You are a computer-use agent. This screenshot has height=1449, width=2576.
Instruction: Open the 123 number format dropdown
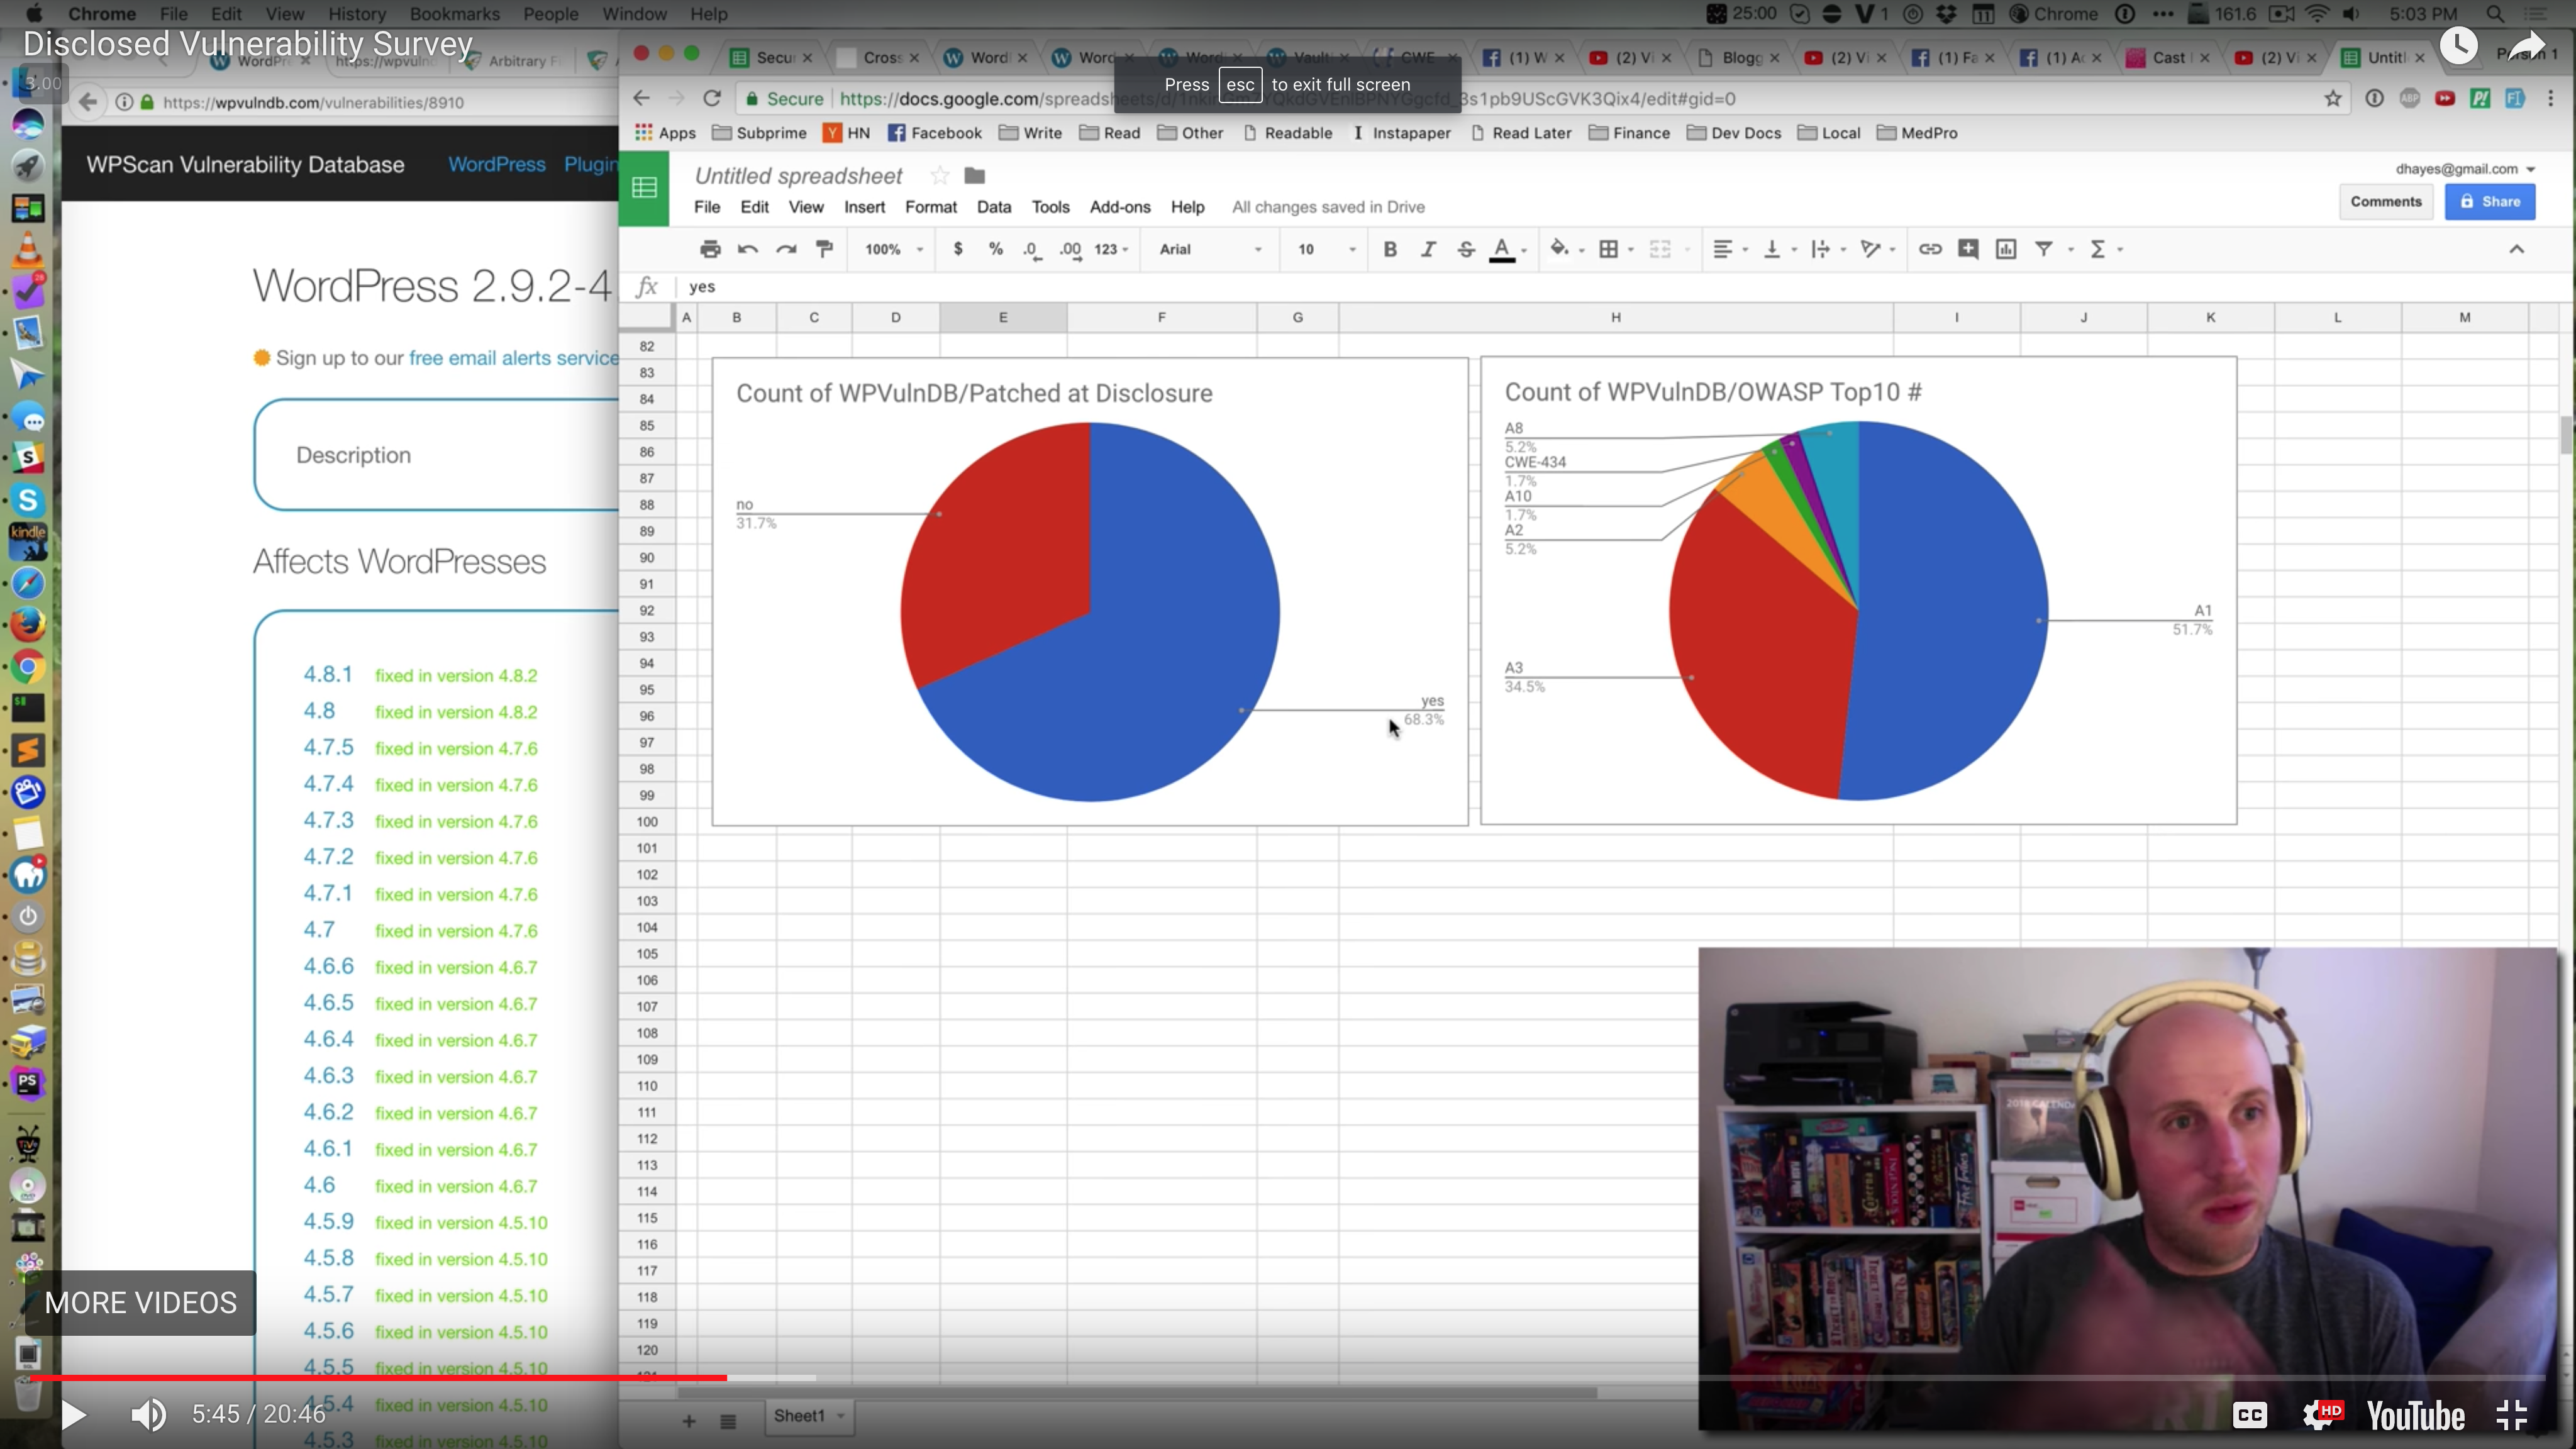coord(1111,249)
